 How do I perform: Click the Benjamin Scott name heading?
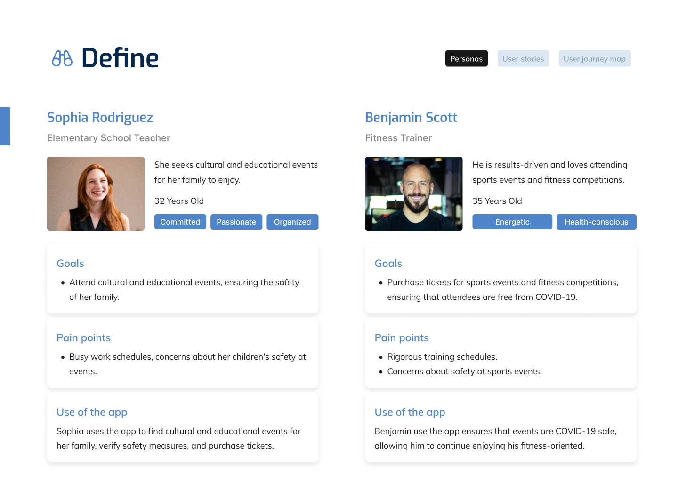411,117
